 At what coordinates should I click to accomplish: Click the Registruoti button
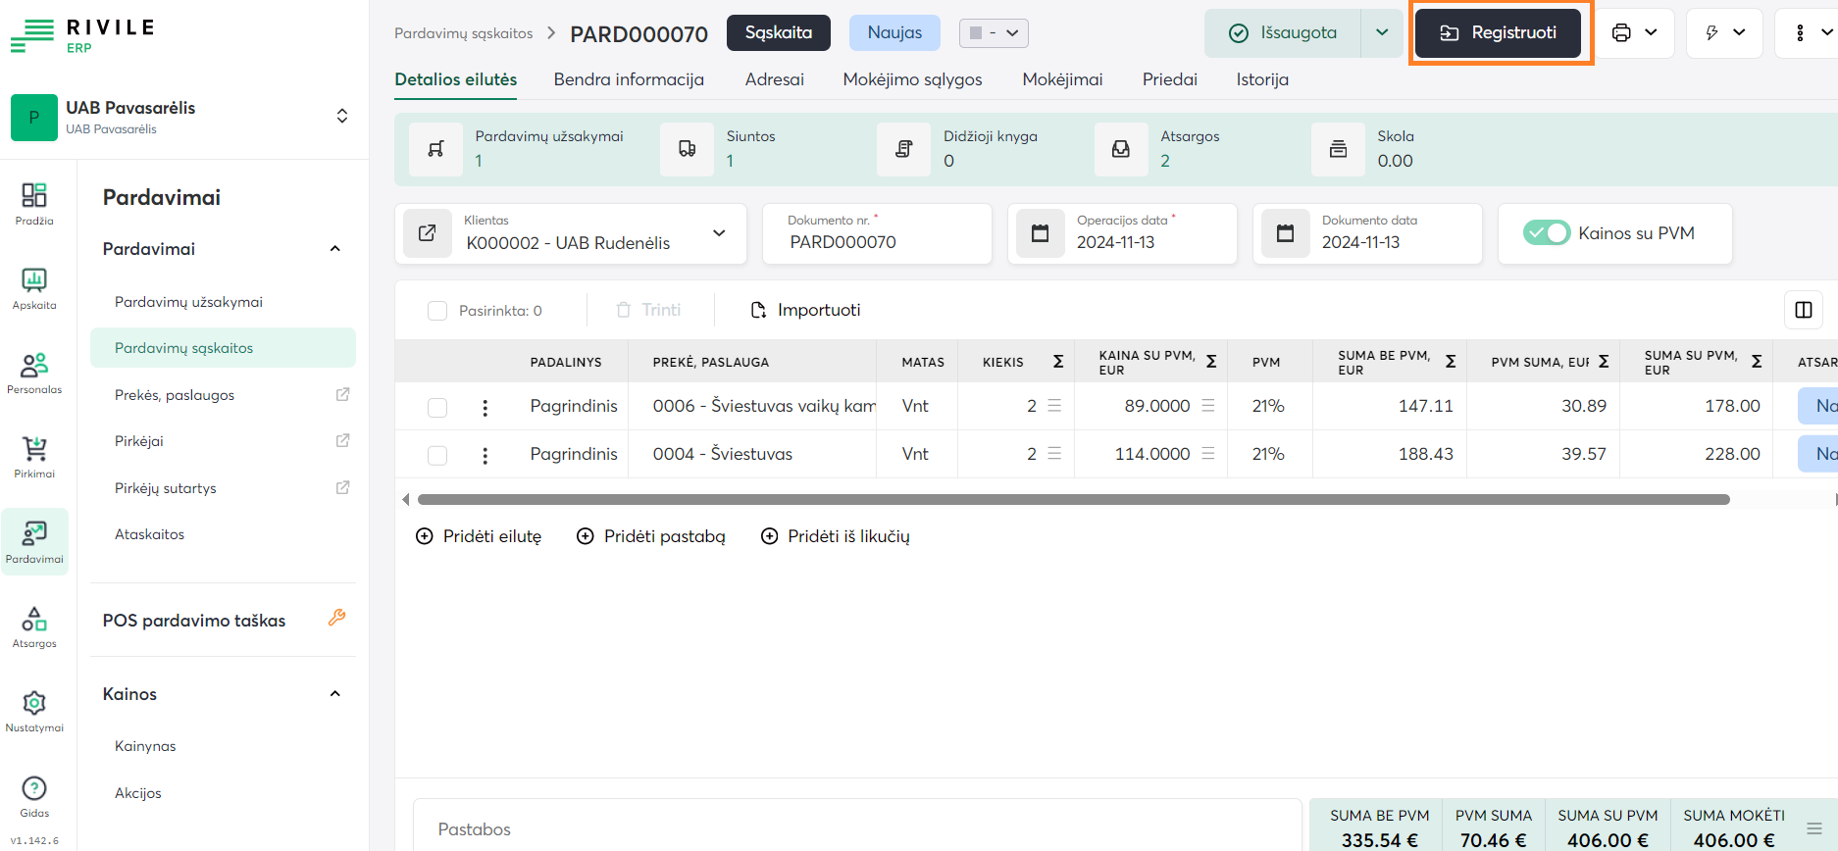pos(1498,32)
